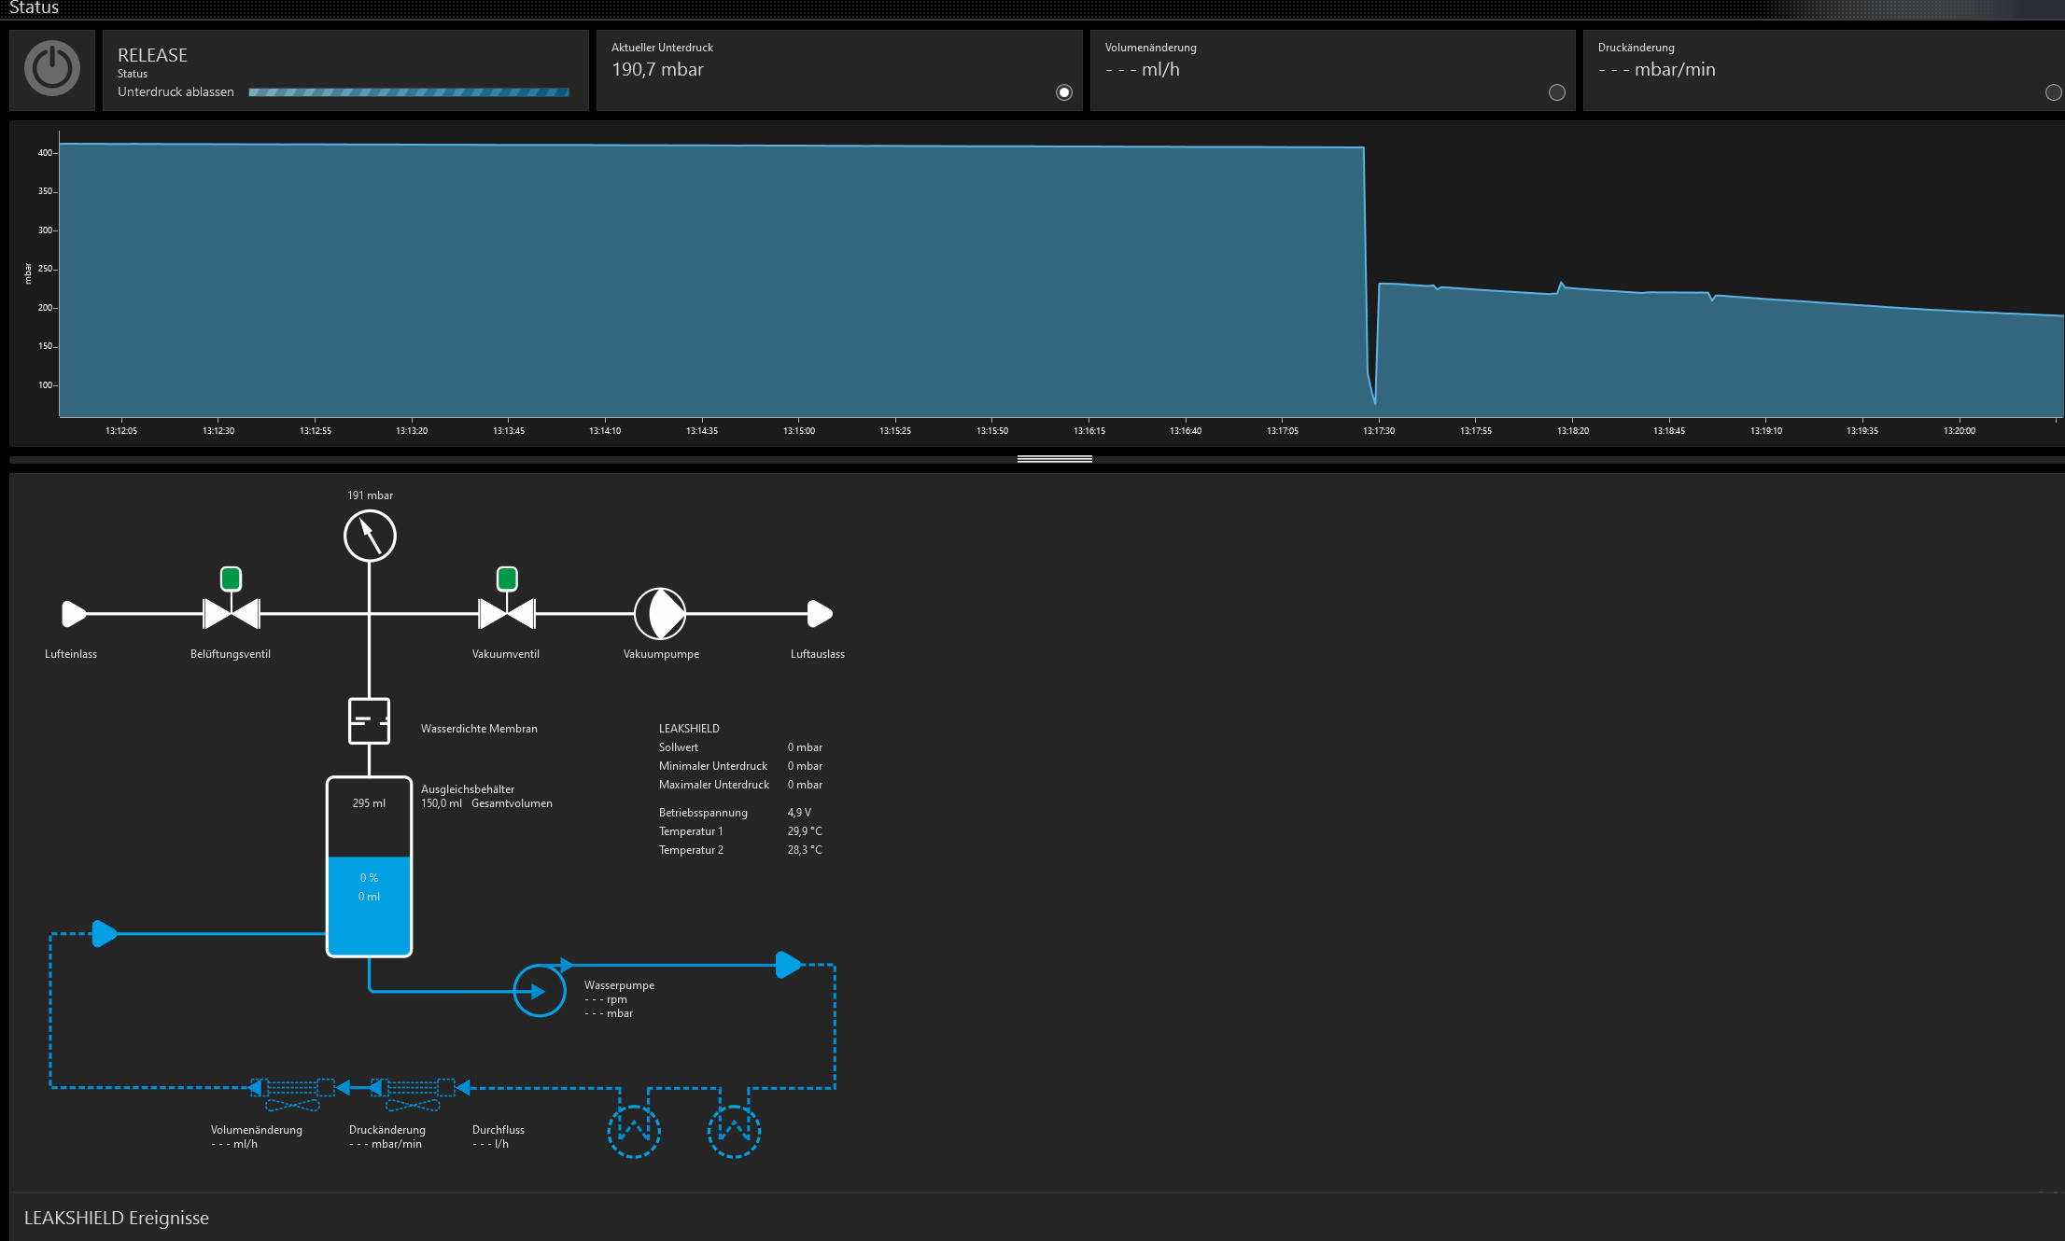Image resolution: width=2065 pixels, height=1241 pixels.
Task: Click the LEAKSHIELD Ereignisse section header
Action: point(117,1218)
